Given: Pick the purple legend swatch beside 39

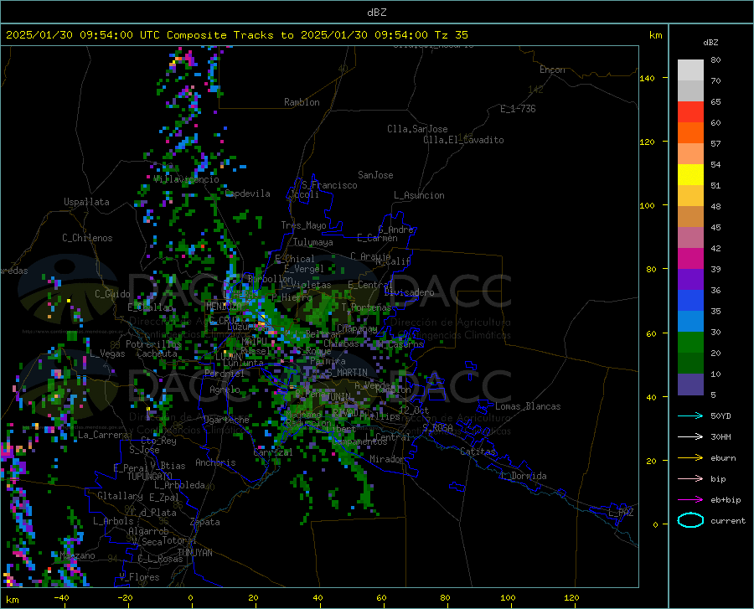Looking at the screenshot, I should click(x=690, y=280).
